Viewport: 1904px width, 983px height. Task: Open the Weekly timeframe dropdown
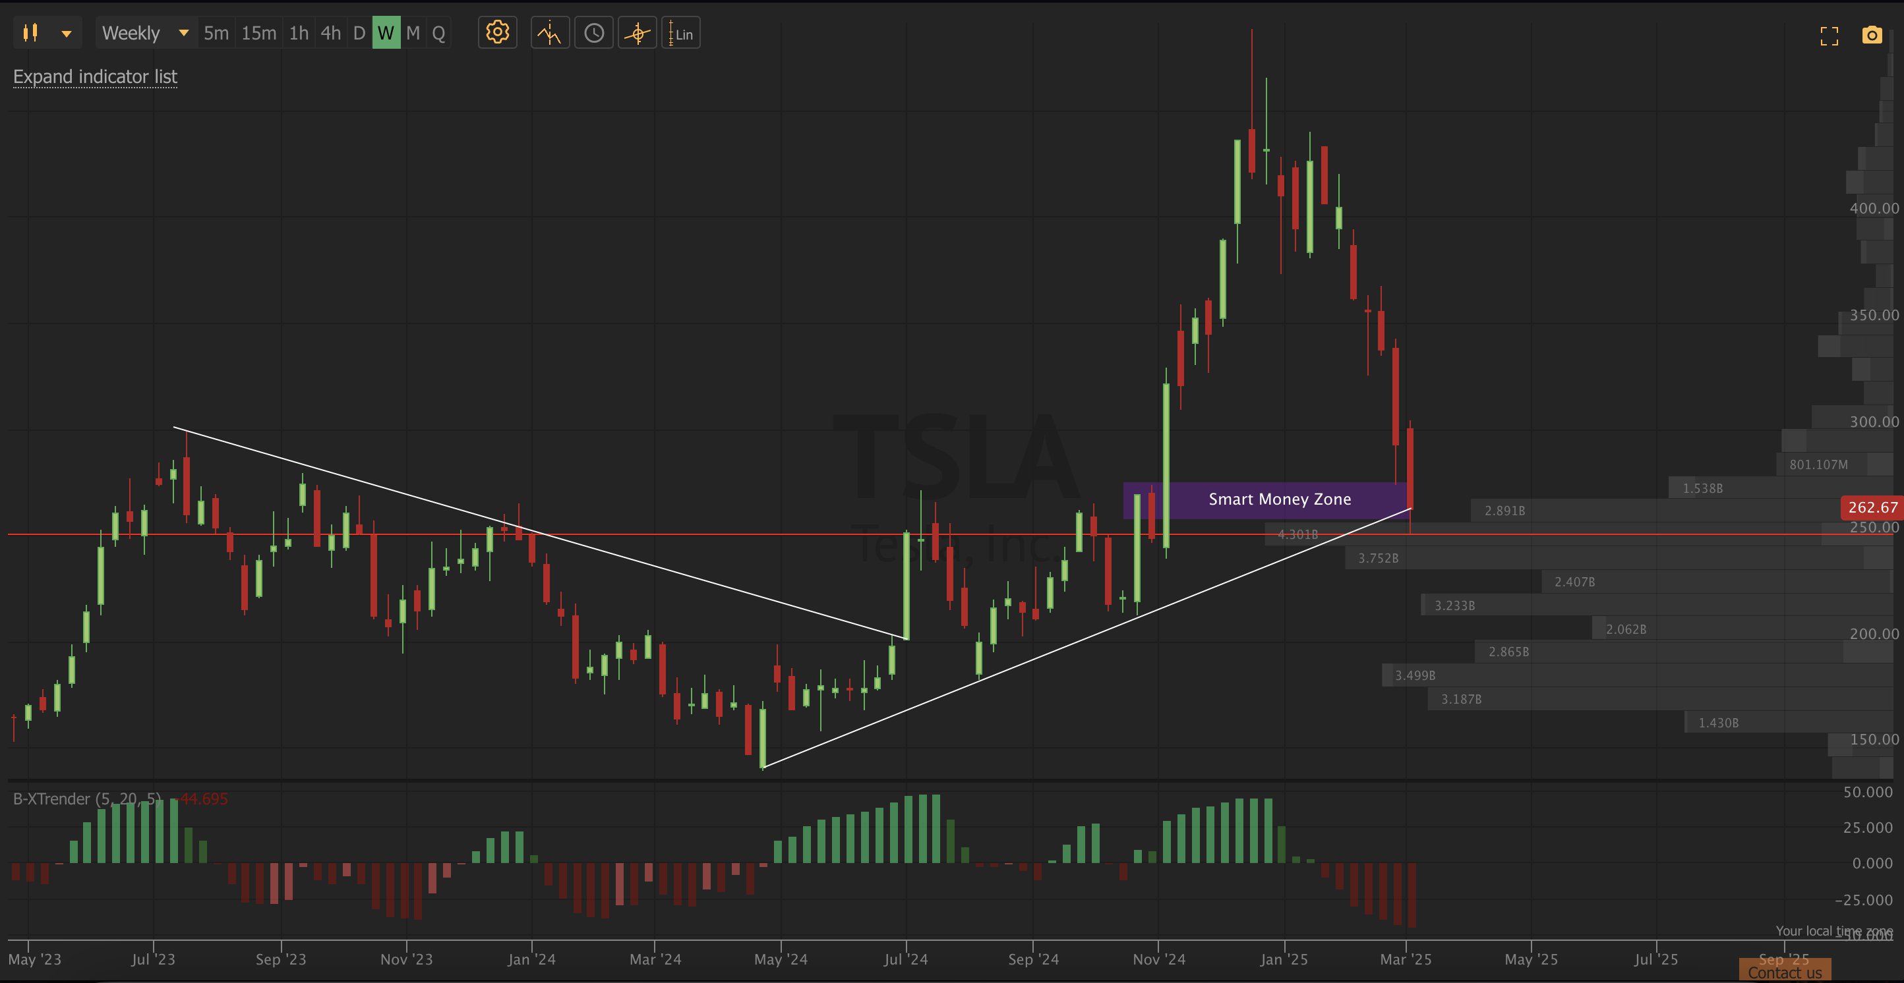[146, 32]
